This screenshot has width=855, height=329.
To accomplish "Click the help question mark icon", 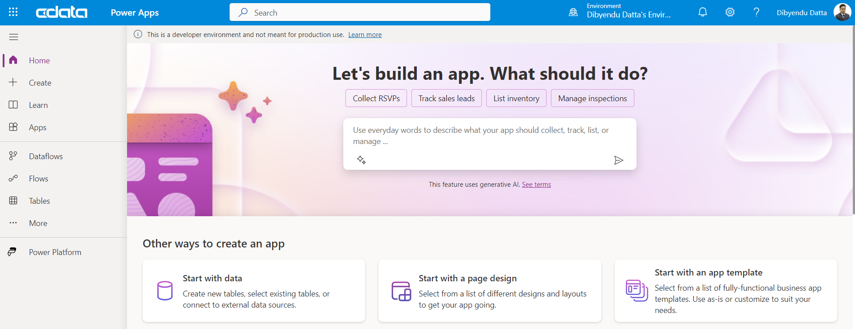I will [756, 12].
